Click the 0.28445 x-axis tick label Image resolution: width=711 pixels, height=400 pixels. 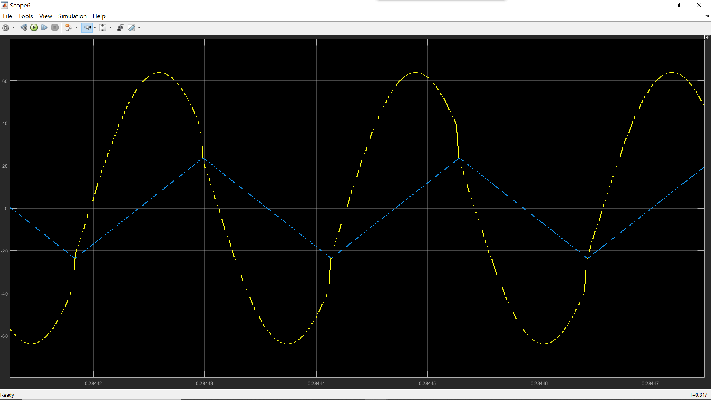(427, 383)
